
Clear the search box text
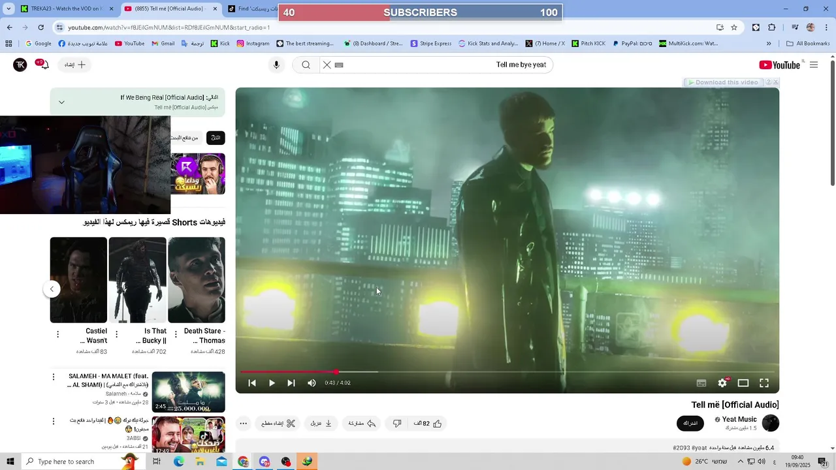point(327,65)
